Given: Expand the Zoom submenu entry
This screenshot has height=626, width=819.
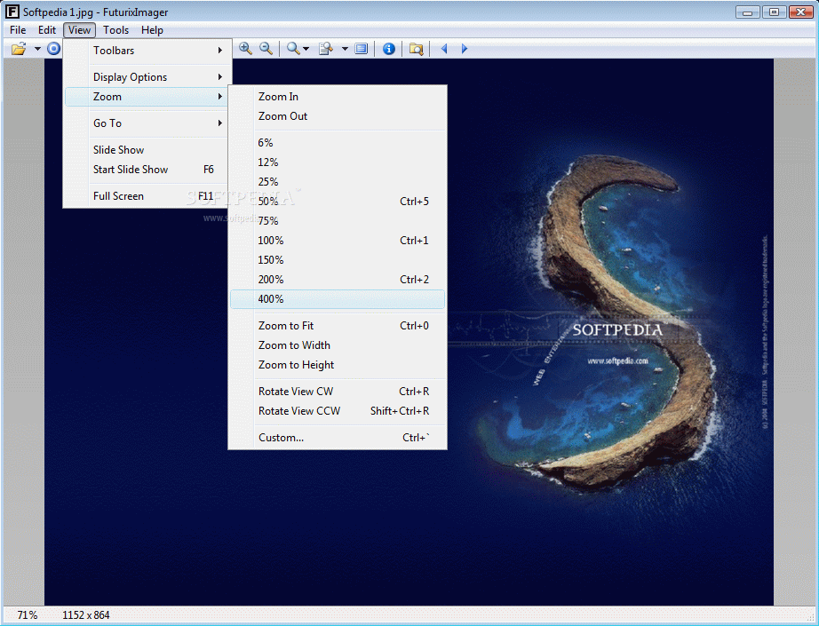Looking at the screenshot, I should coord(147,97).
